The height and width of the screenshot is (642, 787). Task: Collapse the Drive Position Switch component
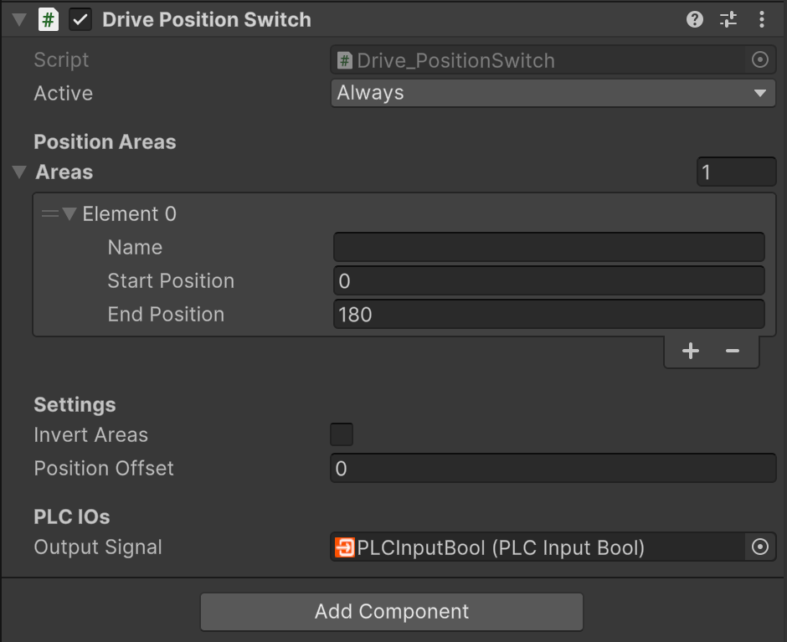[x=19, y=20]
